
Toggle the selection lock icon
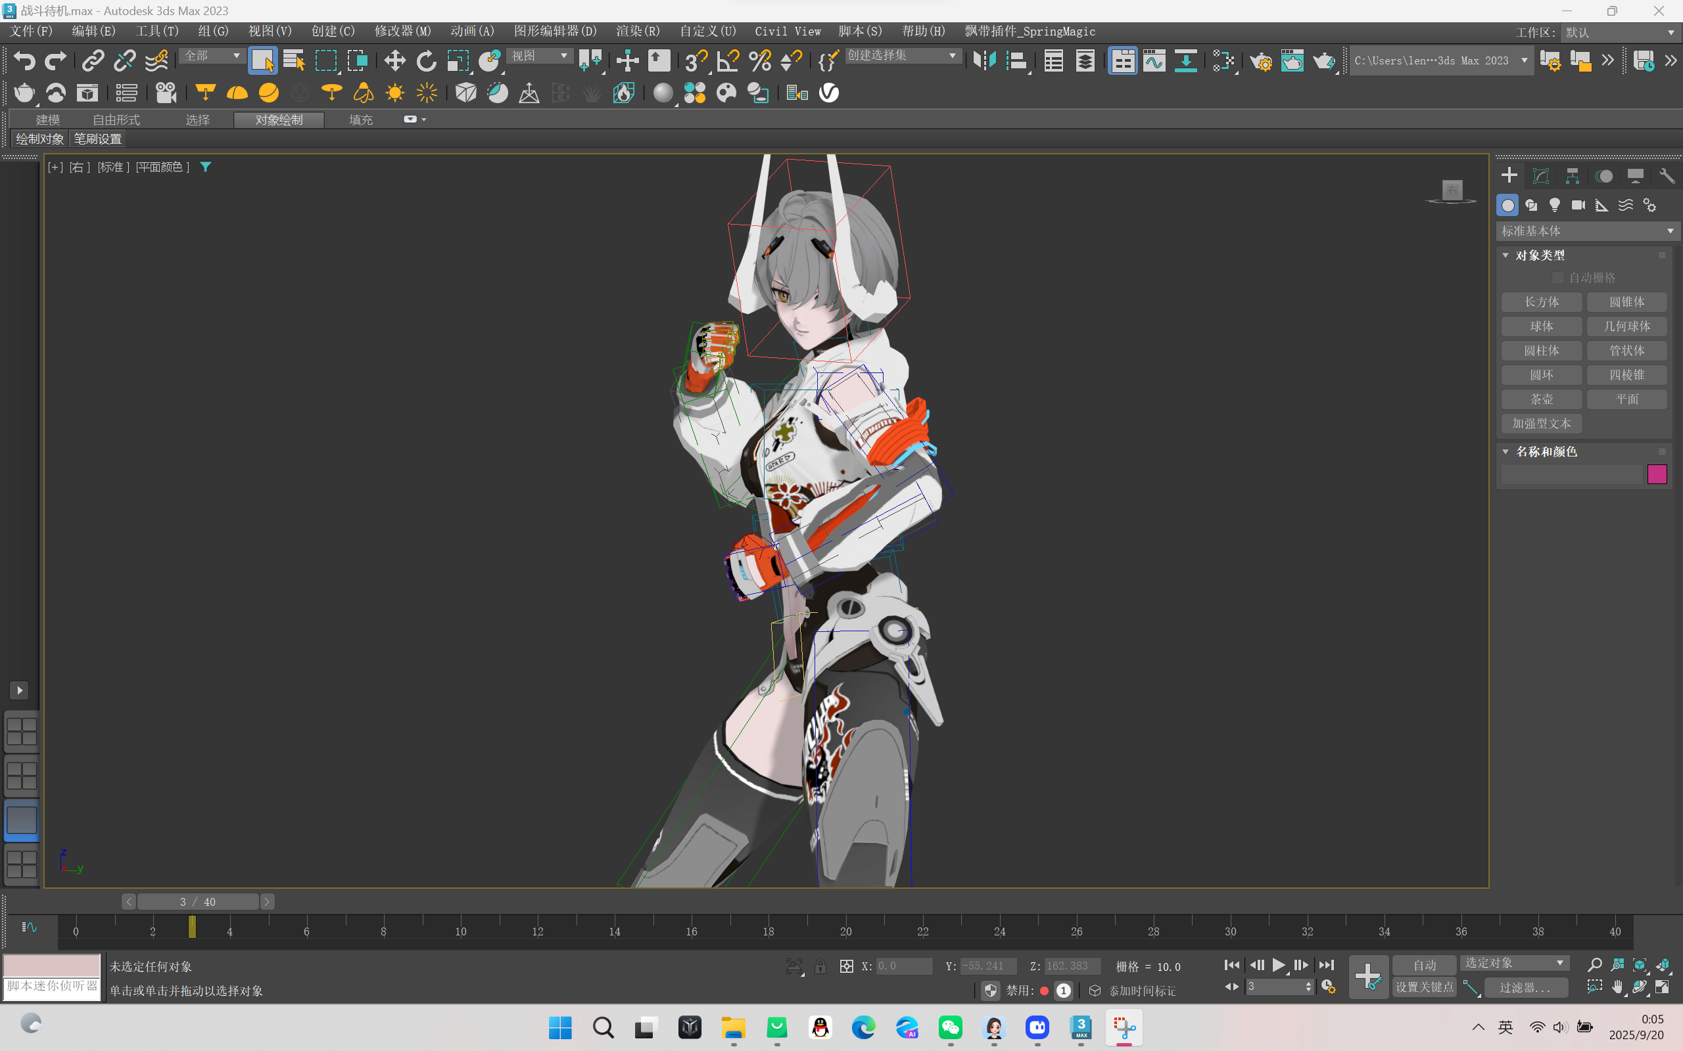point(820,966)
